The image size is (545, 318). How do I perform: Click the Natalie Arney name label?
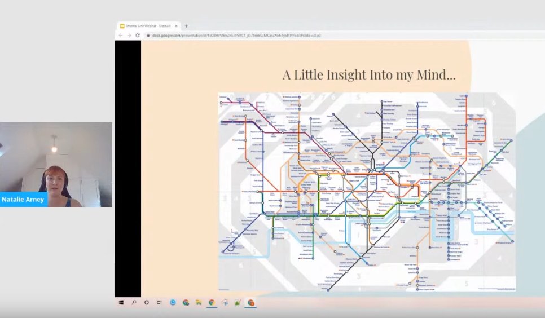point(23,200)
